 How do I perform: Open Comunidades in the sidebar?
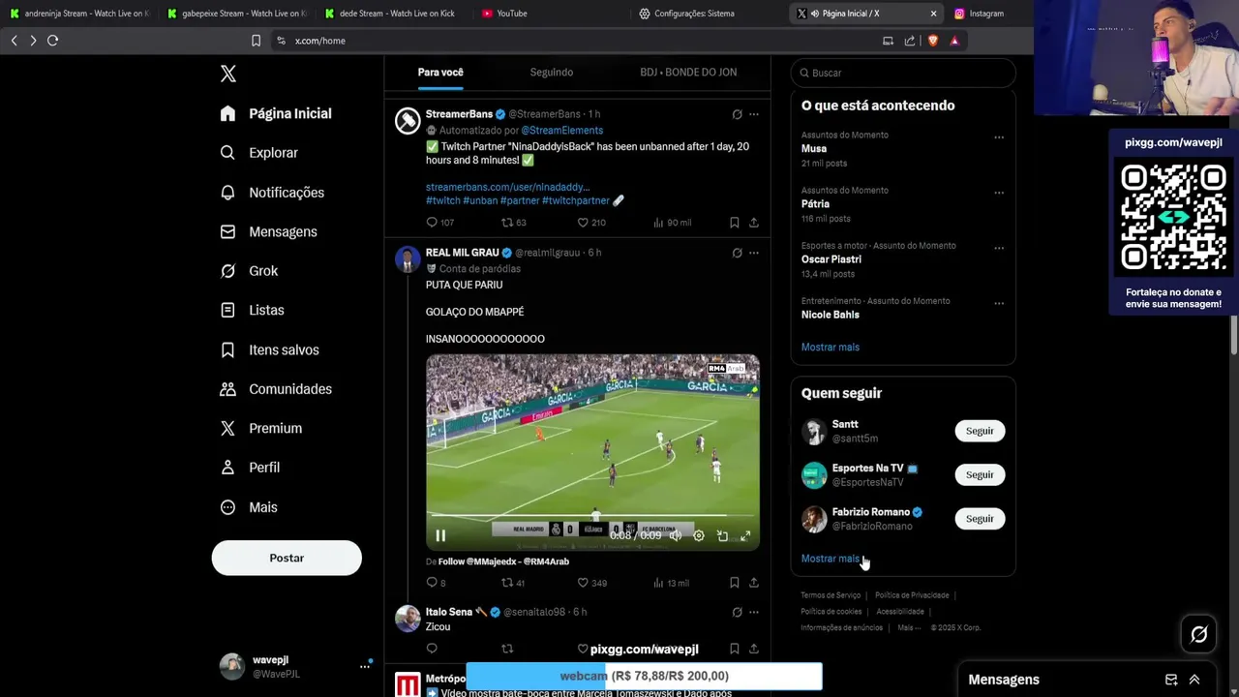coord(276,389)
